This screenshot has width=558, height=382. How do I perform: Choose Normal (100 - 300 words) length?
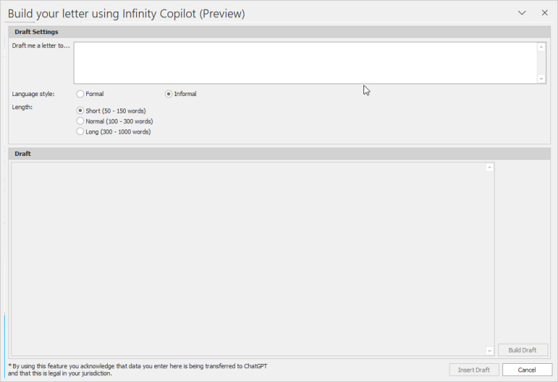(x=81, y=121)
